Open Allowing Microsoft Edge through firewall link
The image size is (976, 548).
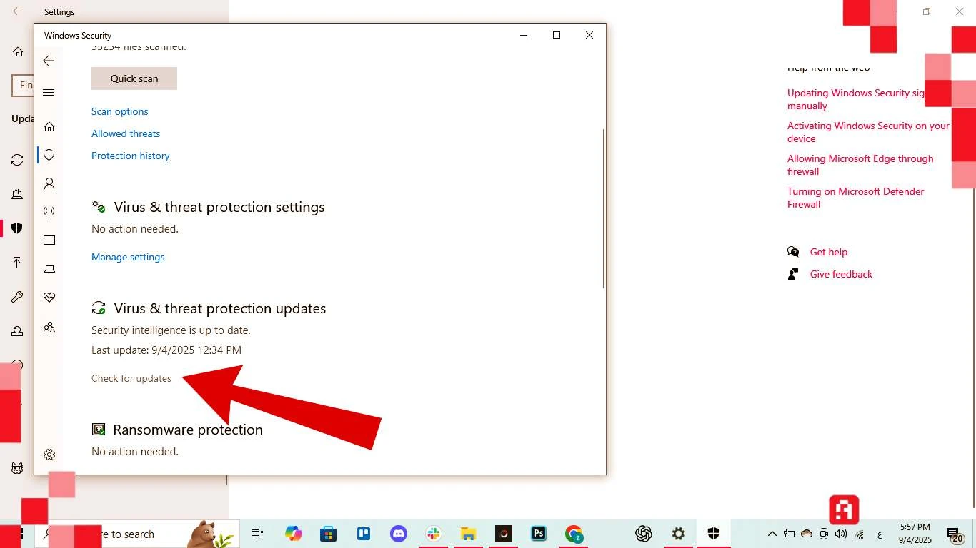click(x=860, y=165)
